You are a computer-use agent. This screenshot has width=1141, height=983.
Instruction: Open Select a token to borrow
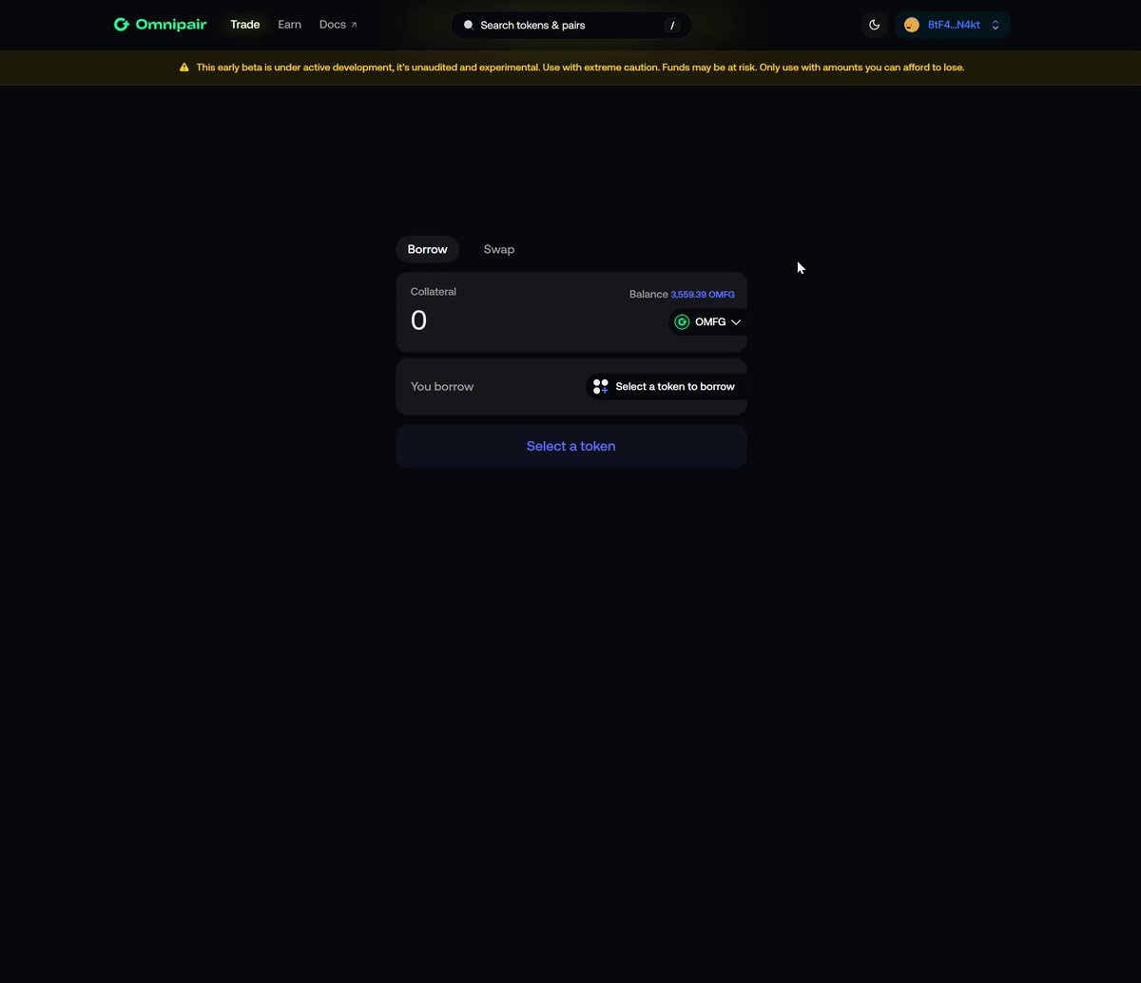coord(666,387)
